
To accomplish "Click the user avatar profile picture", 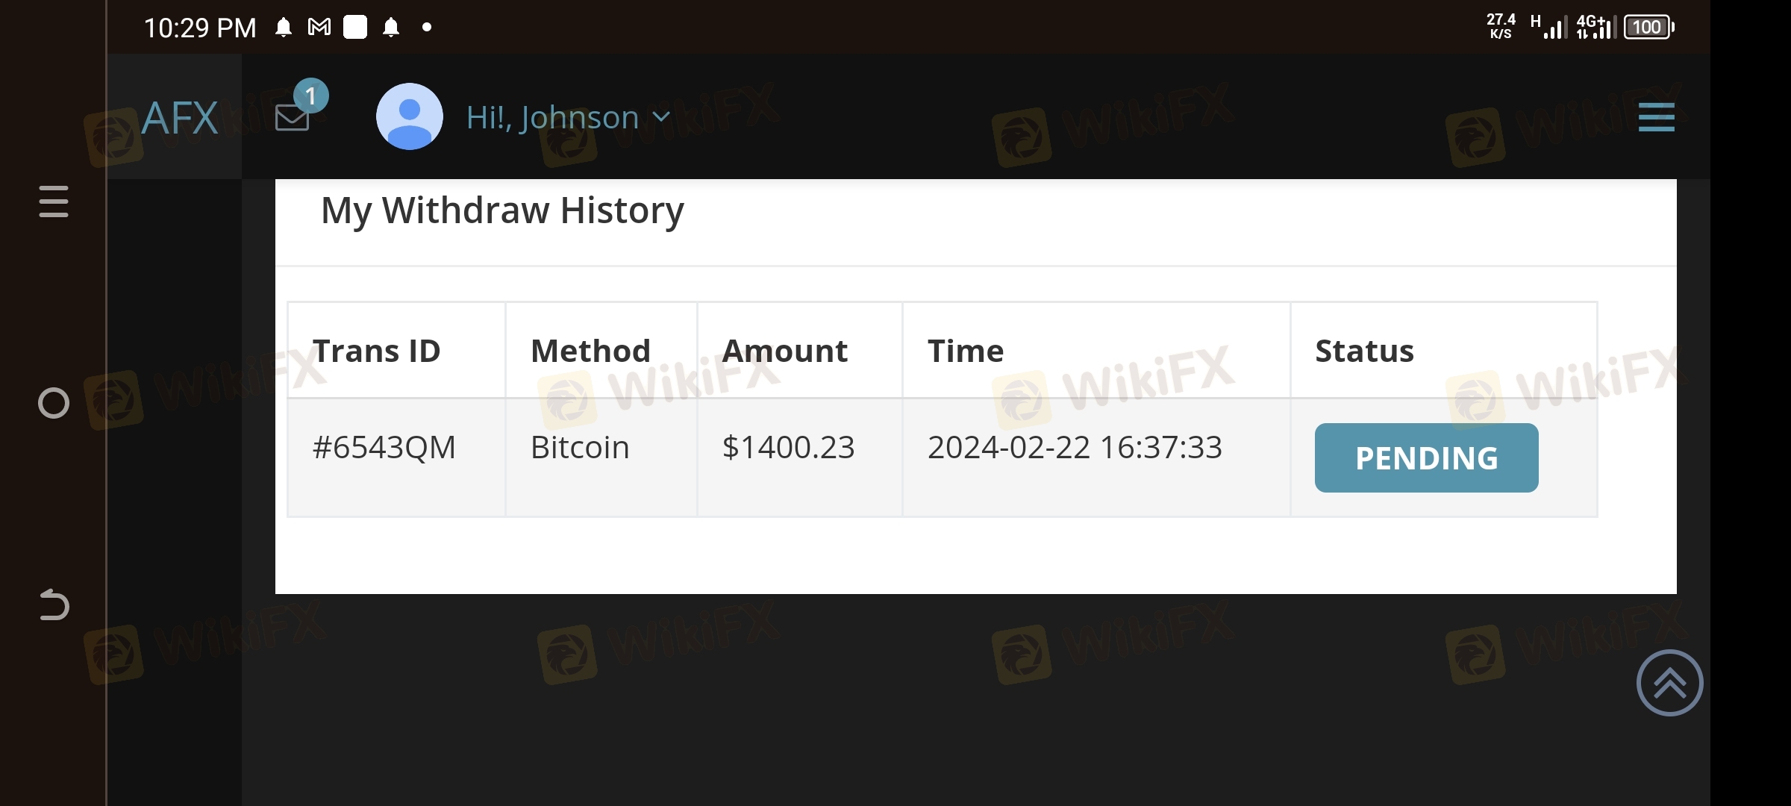I will click(409, 116).
